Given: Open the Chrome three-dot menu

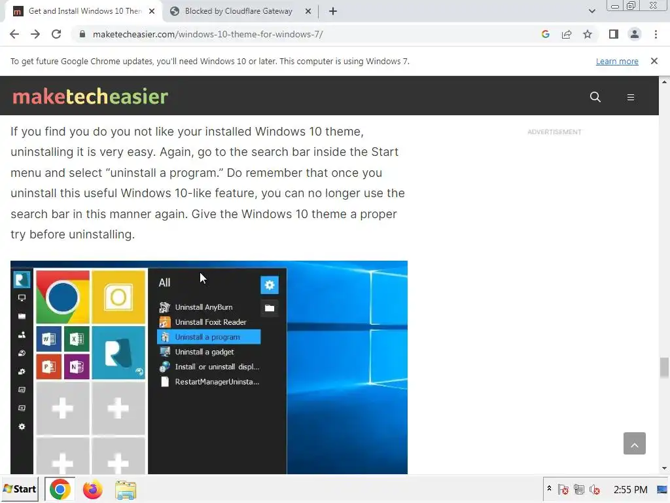Looking at the screenshot, I should coord(656,34).
